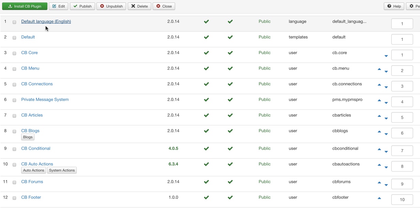The height and width of the screenshot is (210, 420).
Task: Open the Private Message System plugin
Action: coord(45,100)
